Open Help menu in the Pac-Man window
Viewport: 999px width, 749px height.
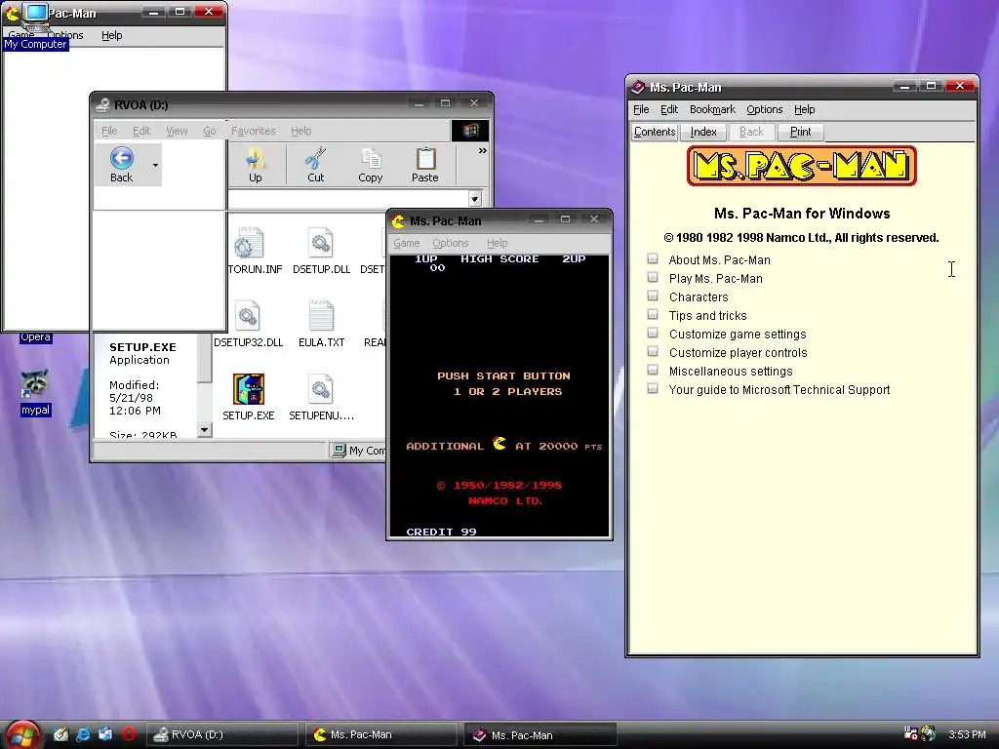coord(112,35)
